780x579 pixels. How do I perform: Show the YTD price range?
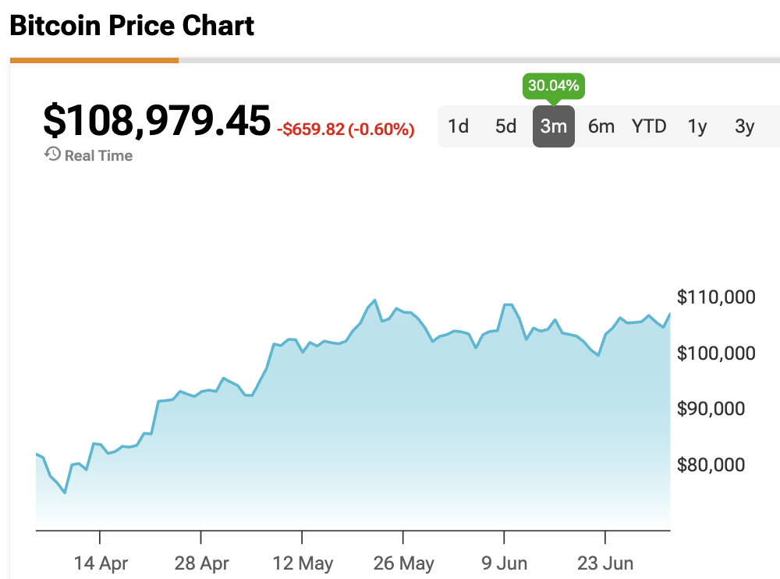click(649, 126)
